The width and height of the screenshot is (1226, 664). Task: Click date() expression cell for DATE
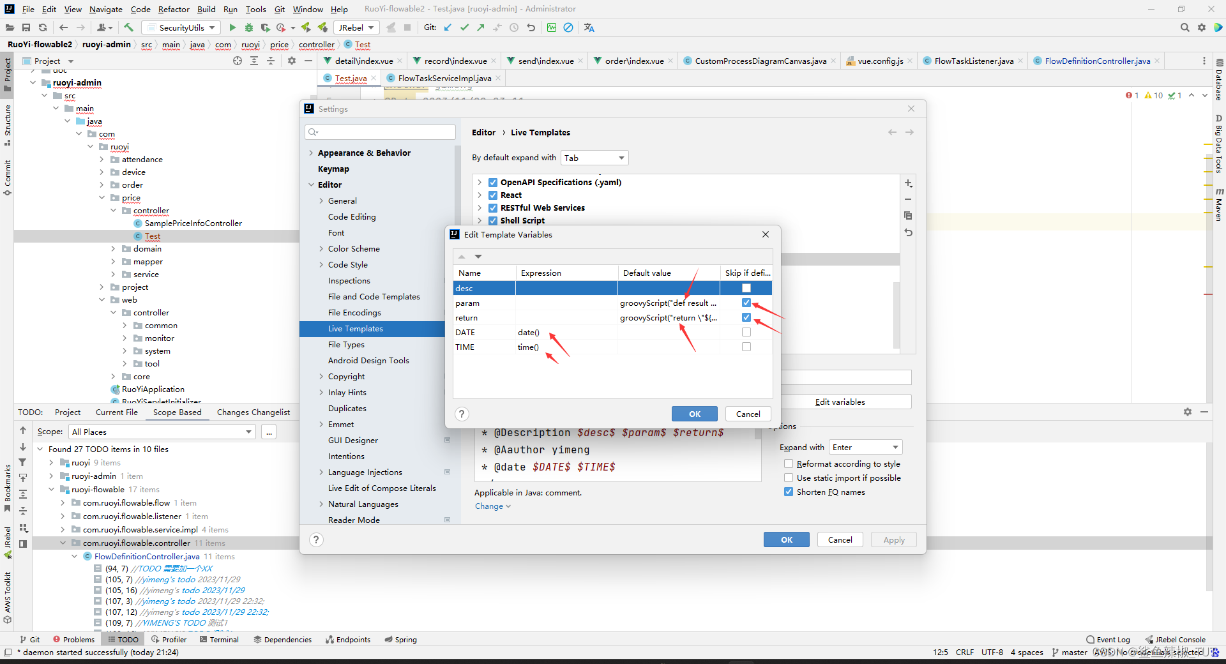(566, 332)
